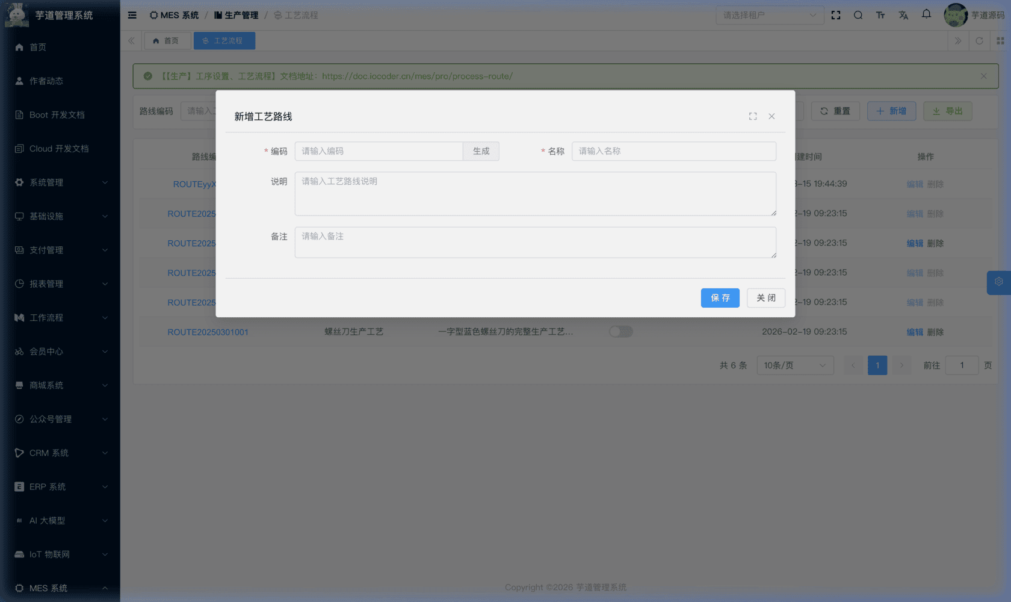Click the 编辑 link on ROUTE20250301001 row
Image resolution: width=1011 pixels, height=602 pixels.
[x=915, y=331]
